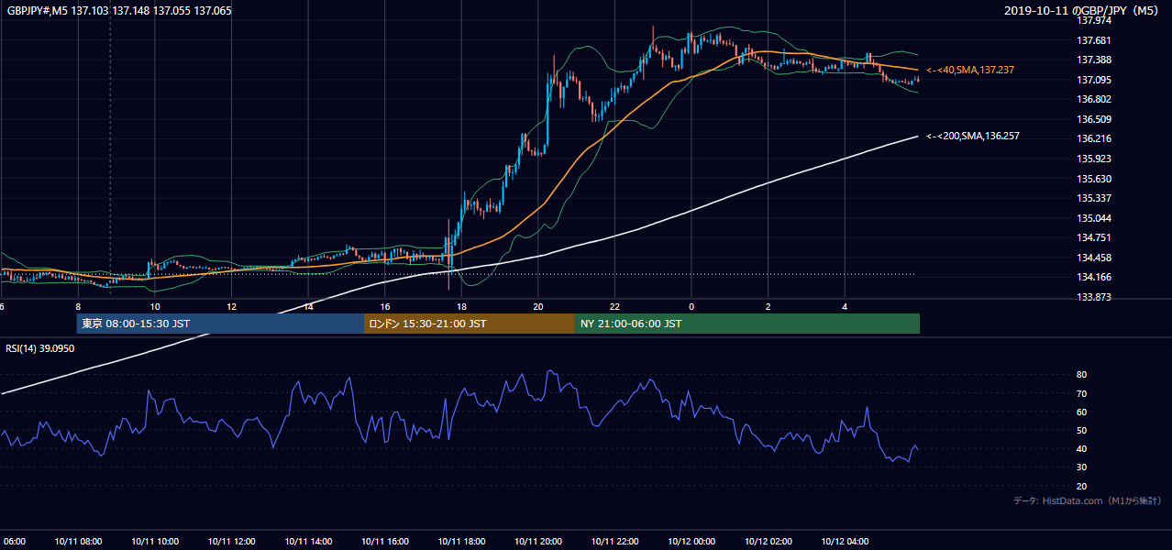Click the hour 10 marker under the price chart
Screen dimensions: 1172x550
click(x=155, y=306)
